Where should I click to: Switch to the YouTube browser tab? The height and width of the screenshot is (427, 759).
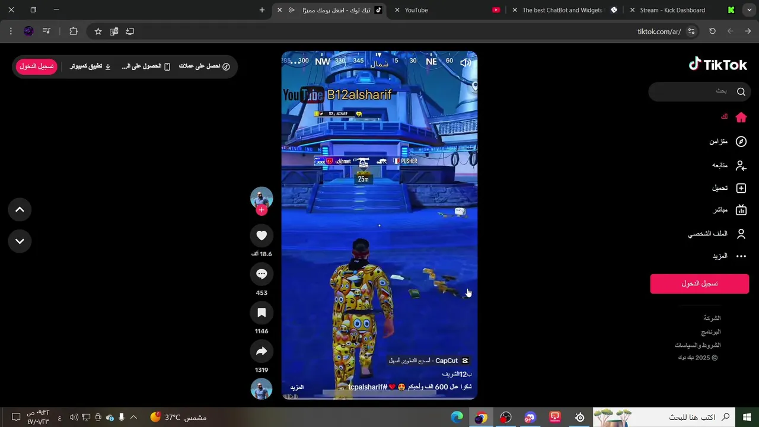pos(416,10)
